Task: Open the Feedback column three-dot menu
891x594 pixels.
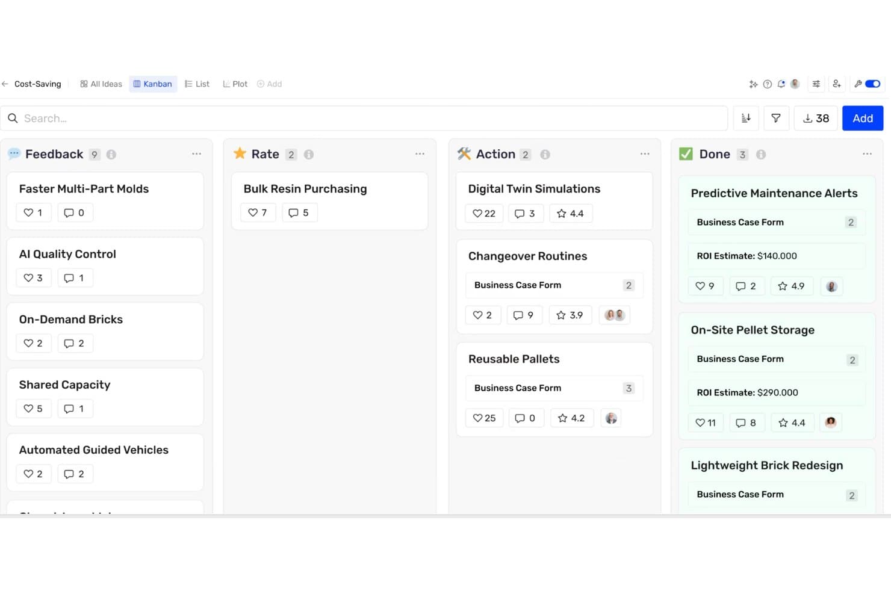Action: [x=196, y=154]
